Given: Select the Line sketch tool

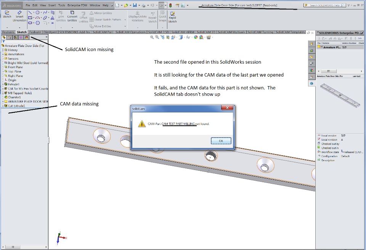Looking at the screenshot, I should tap(30, 12).
